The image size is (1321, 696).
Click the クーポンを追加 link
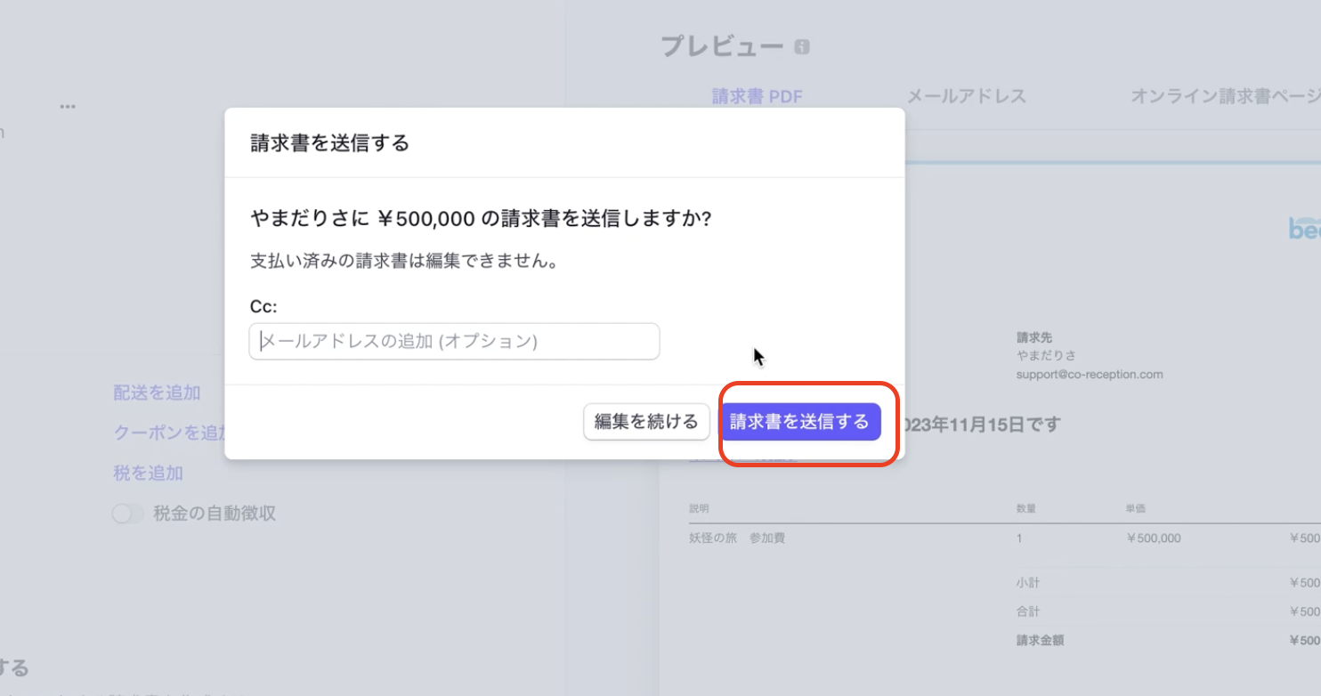pyautogui.click(x=169, y=433)
